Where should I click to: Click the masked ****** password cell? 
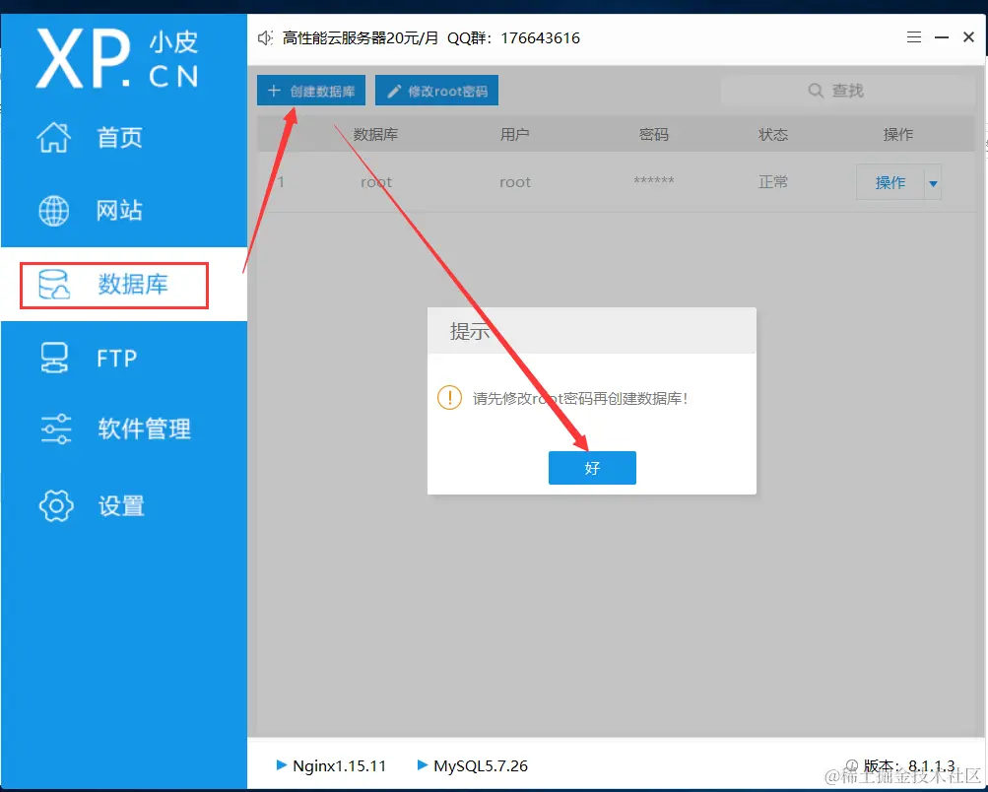pyautogui.click(x=653, y=181)
